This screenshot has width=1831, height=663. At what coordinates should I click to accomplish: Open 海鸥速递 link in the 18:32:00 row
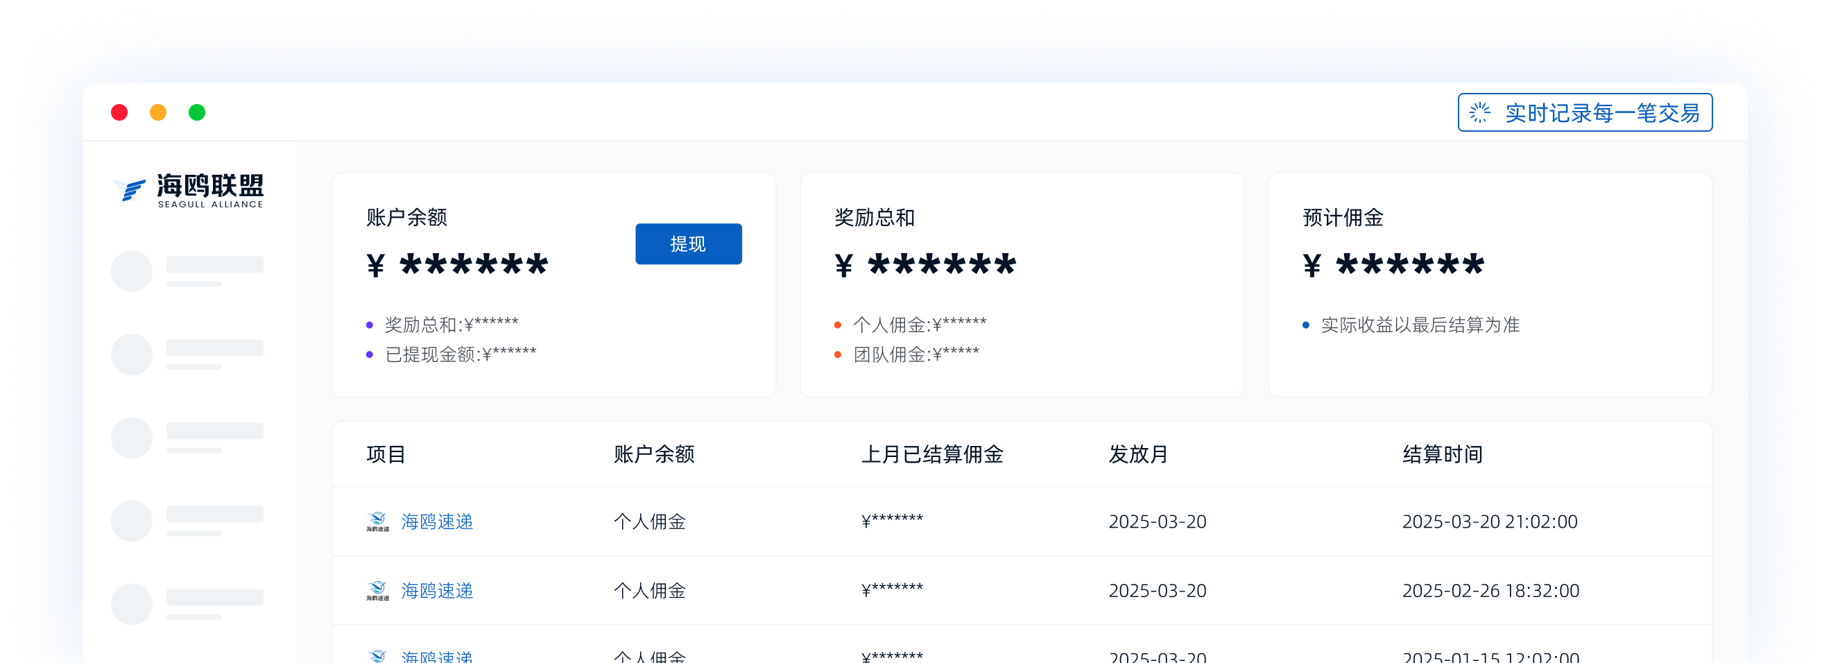436,590
